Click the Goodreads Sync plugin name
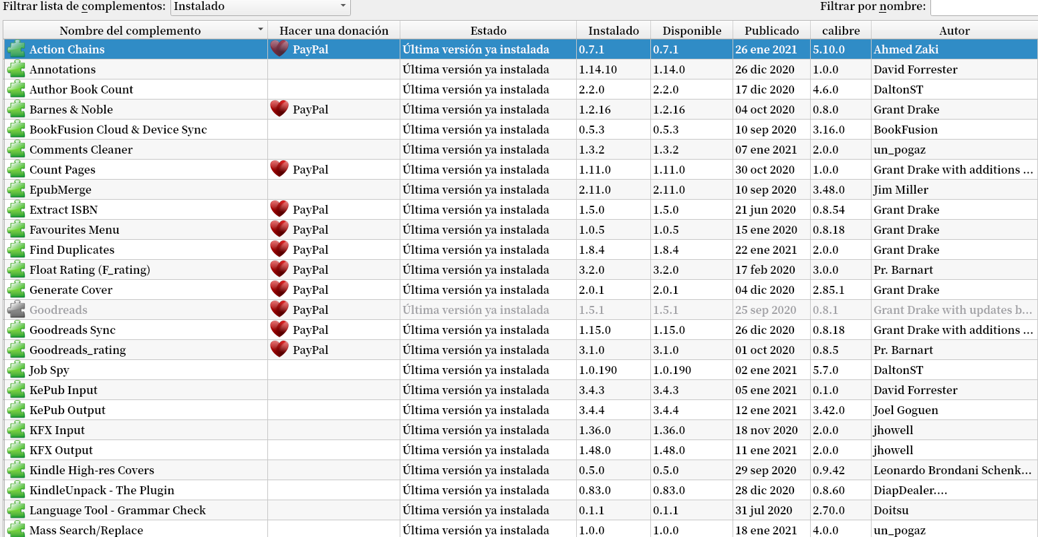This screenshot has width=1038, height=537. tap(72, 330)
